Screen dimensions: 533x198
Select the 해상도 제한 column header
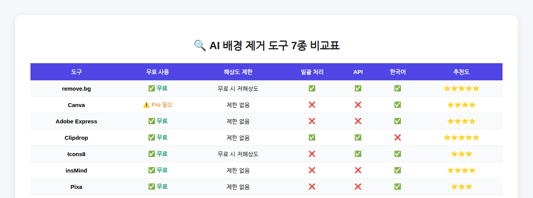point(238,72)
